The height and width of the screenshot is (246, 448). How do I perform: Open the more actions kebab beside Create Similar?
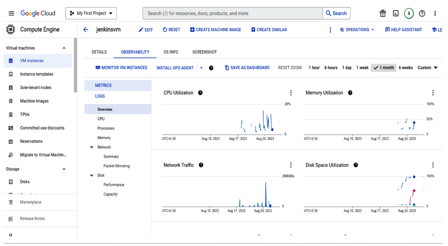(x=330, y=30)
